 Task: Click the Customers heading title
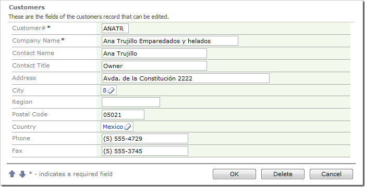click(x=27, y=7)
